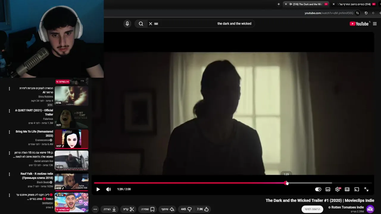Click the youtube.com address bar URL
The image size is (381, 214).
[x=329, y=13]
